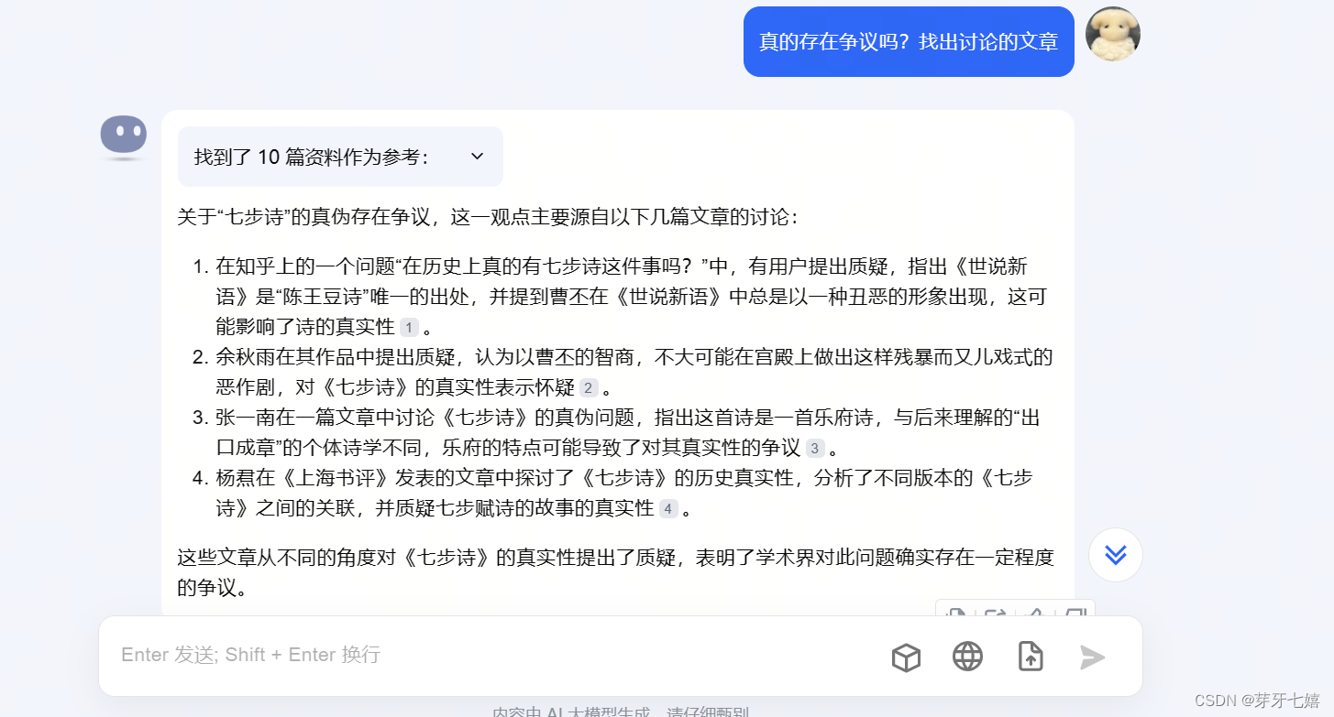This screenshot has width=1334, height=717.
Task: Open citation marker 3 after 张一南 point
Action: tap(813, 447)
